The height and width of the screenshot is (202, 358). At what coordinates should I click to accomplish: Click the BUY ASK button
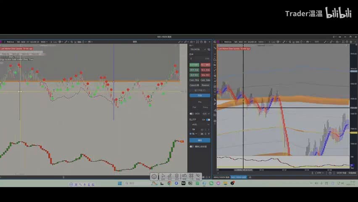(x=194, y=70)
